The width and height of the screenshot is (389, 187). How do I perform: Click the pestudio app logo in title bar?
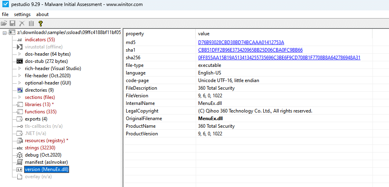pos(5,4)
